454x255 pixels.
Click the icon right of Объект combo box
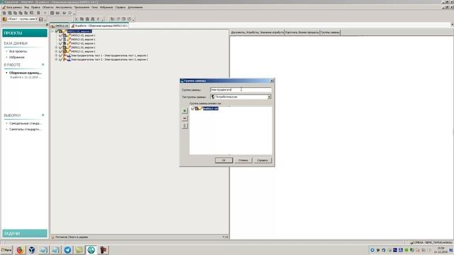pyautogui.click(x=41, y=19)
